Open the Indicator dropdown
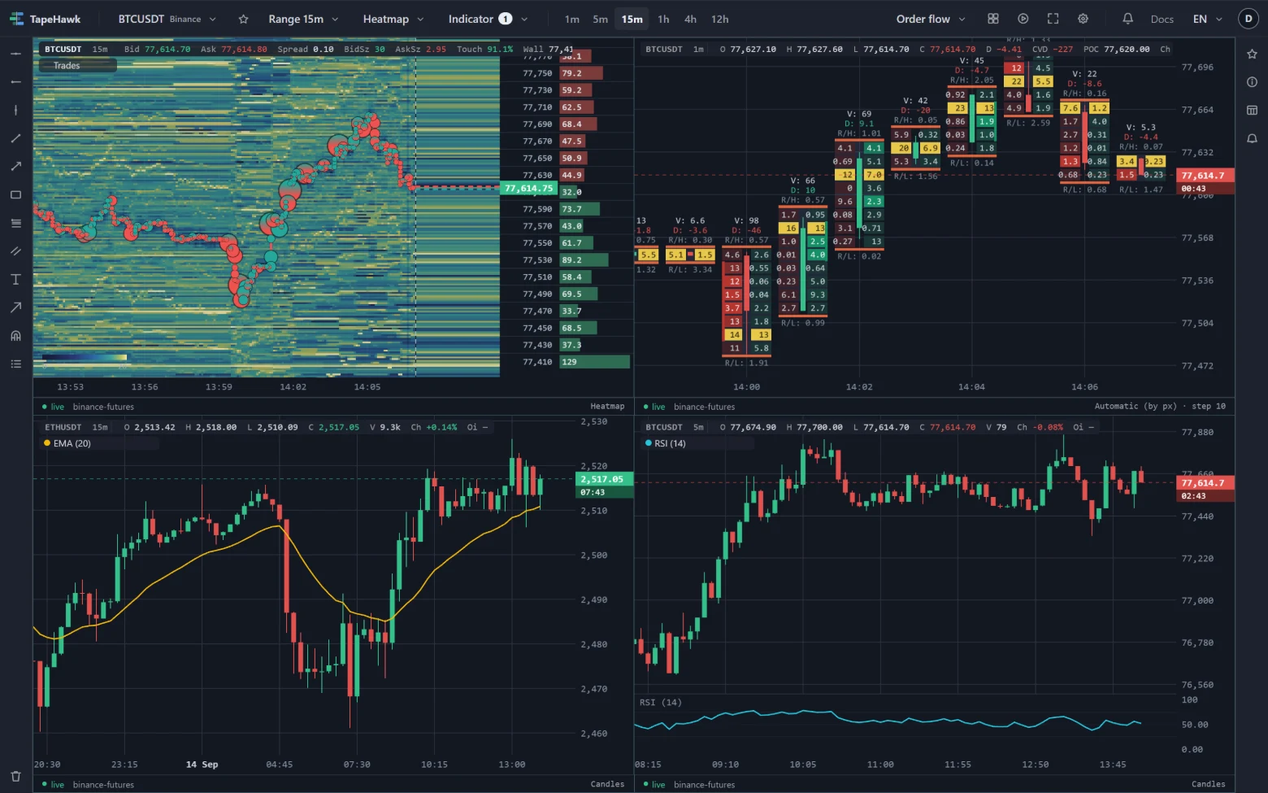 [488, 19]
